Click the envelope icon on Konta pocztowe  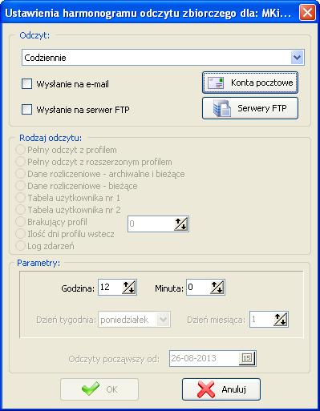[x=216, y=83]
